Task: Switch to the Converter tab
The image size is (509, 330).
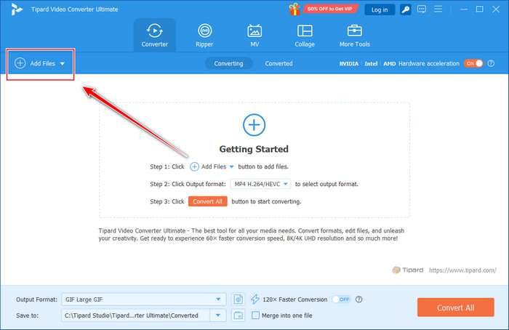Action: click(x=155, y=35)
